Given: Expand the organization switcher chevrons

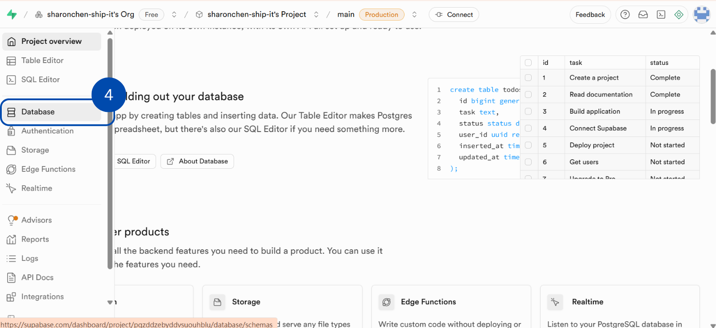Looking at the screenshot, I should [174, 14].
